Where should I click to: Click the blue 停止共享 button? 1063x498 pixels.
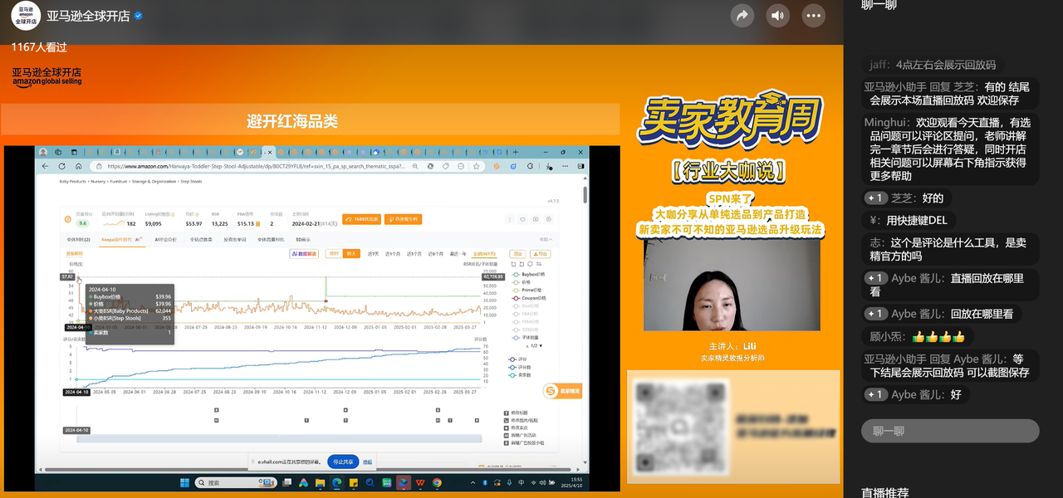[342, 461]
